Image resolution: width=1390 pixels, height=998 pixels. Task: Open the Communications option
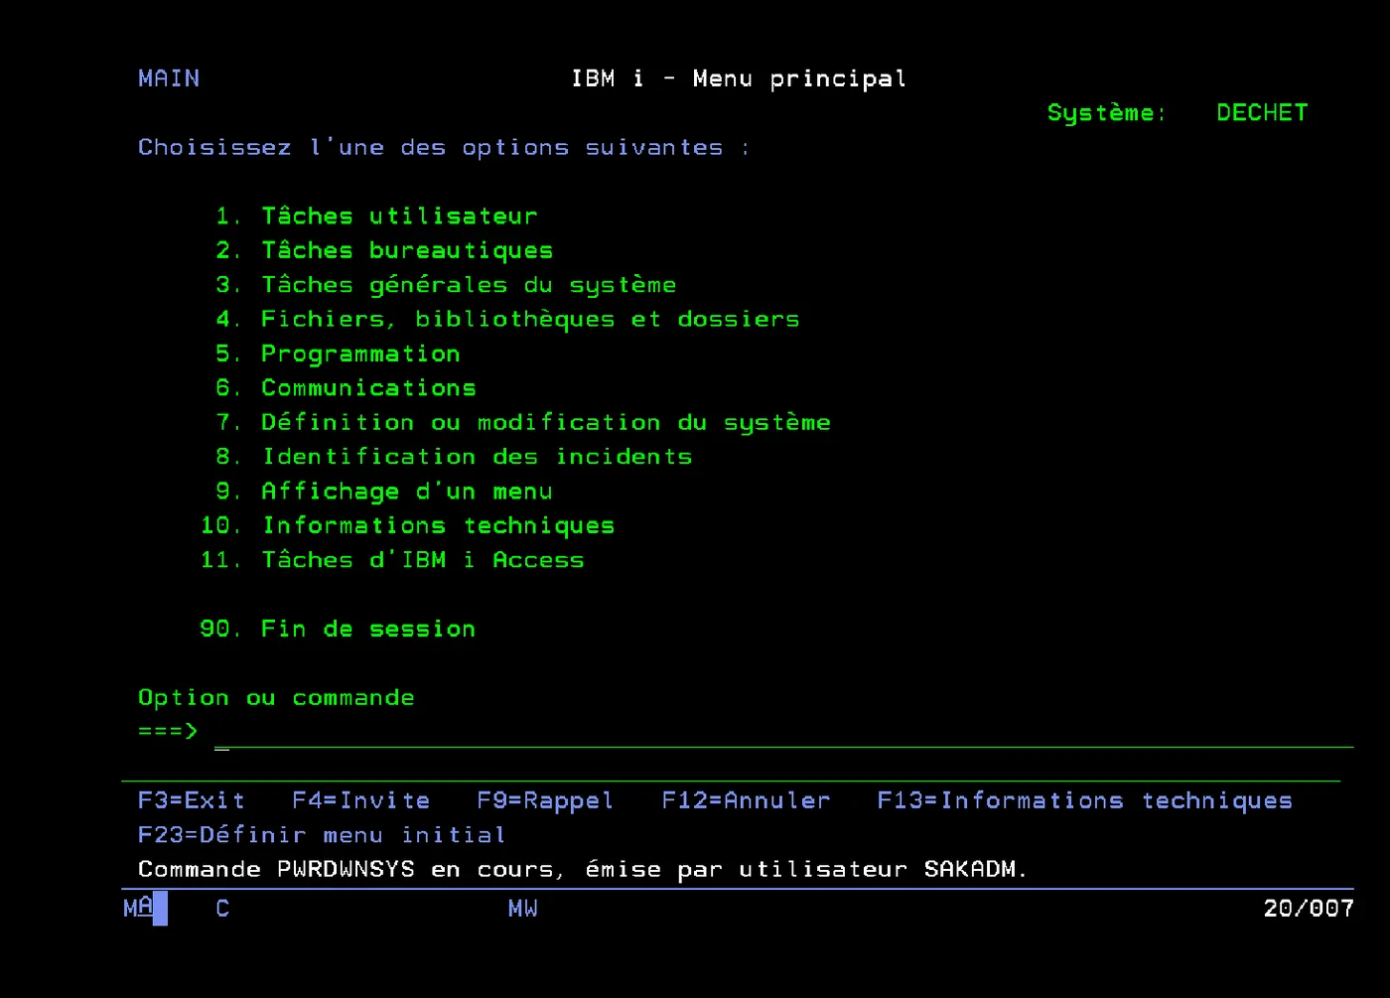[x=346, y=387]
